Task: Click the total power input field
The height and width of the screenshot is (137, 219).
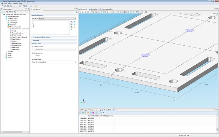Action: tap(55, 62)
